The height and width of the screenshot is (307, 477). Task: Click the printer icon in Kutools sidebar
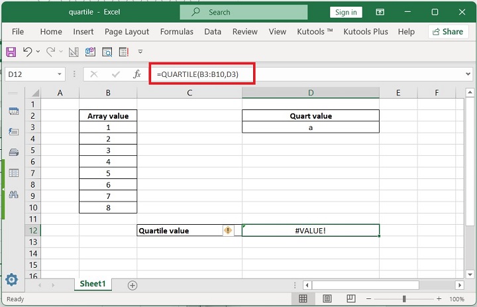[13, 153]
